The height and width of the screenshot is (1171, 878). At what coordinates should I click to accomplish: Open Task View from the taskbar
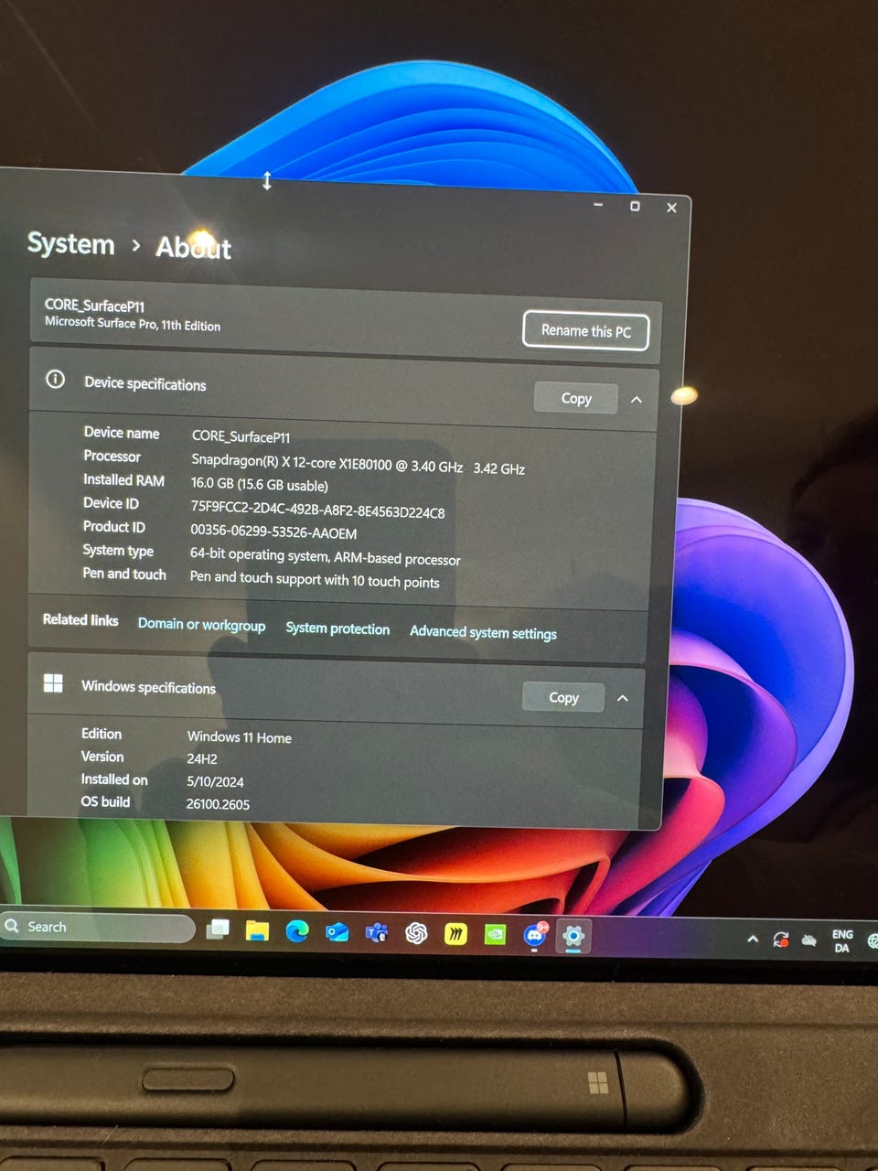pyautogui.click(x=218, y=929)
